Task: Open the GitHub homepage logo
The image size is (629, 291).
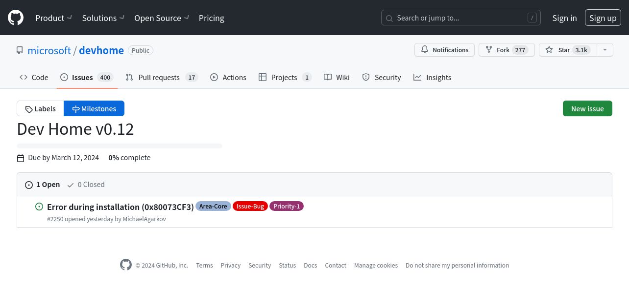Action: (16, 18)
